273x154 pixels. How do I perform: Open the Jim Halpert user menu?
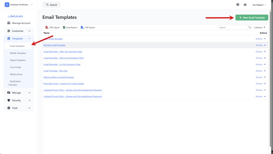tap(259, 5)
